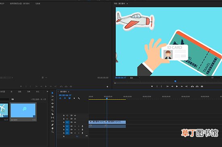Select the Zoom magnifier tool

[x=52, y=132]
